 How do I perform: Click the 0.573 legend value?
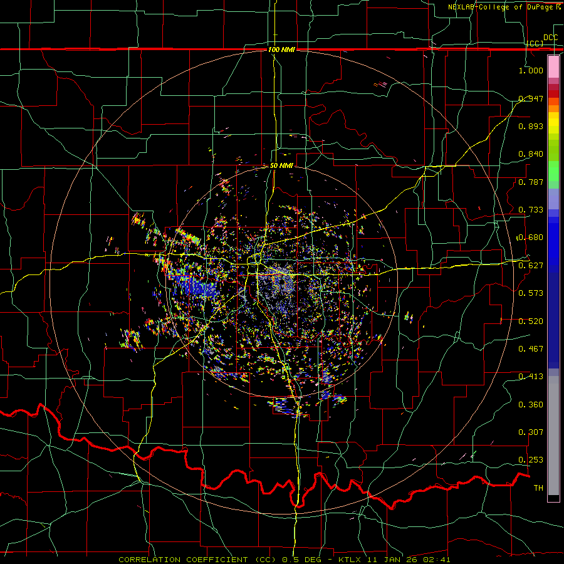[x=531, y=293]
